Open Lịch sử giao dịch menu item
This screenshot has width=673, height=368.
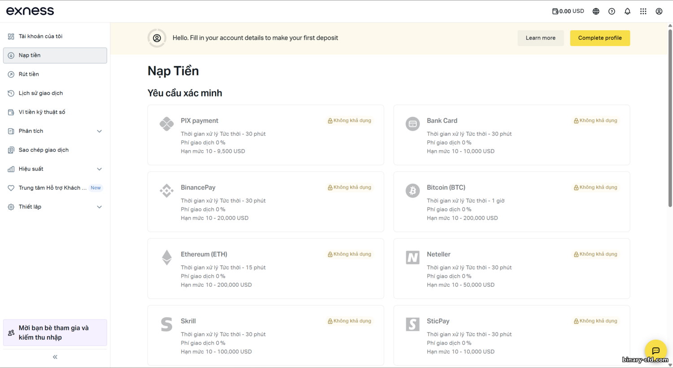coord(40,93)
